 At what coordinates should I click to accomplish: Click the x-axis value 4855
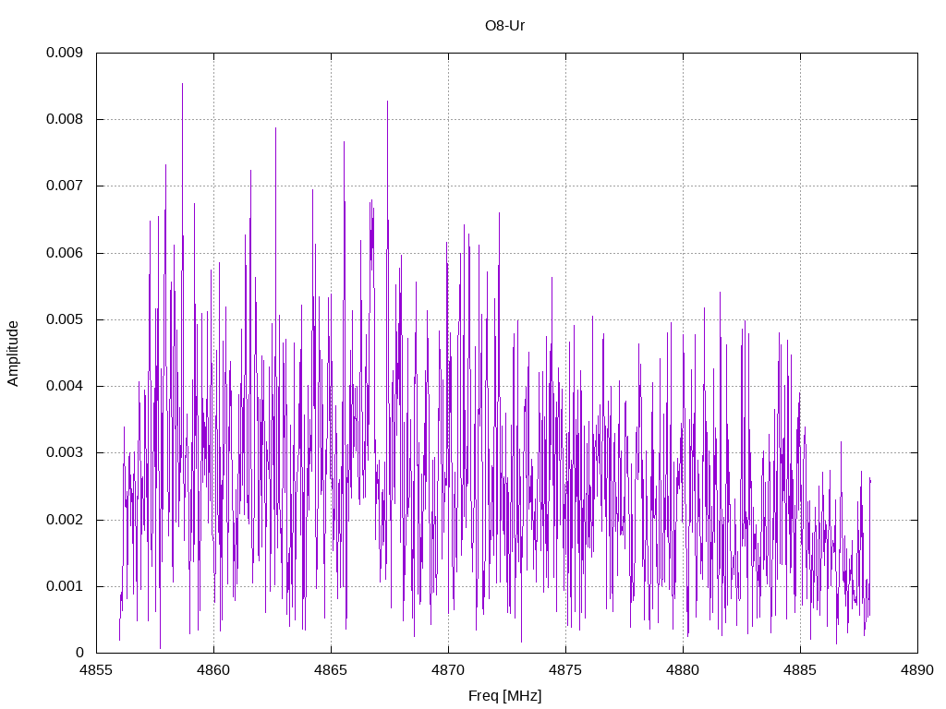(x=96, y=670)
